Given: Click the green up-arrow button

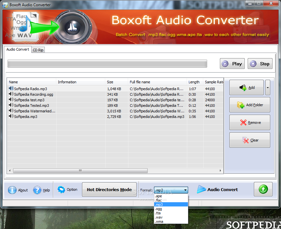Looking at the screenshot, I should 263,189.
